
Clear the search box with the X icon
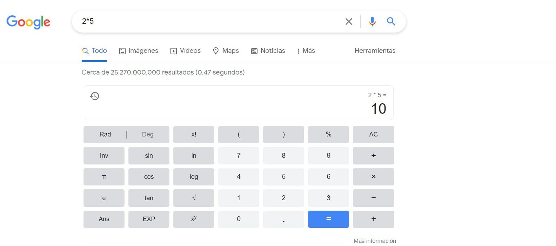pos(349,22)
